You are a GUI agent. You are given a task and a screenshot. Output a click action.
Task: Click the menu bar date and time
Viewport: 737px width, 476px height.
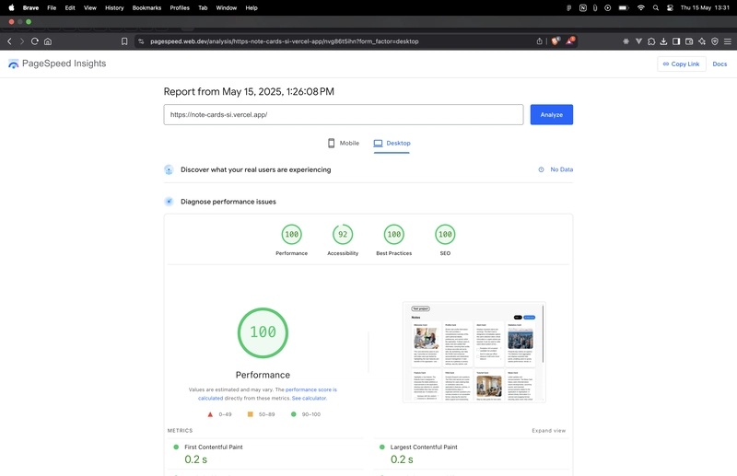(x=705, y=7)
